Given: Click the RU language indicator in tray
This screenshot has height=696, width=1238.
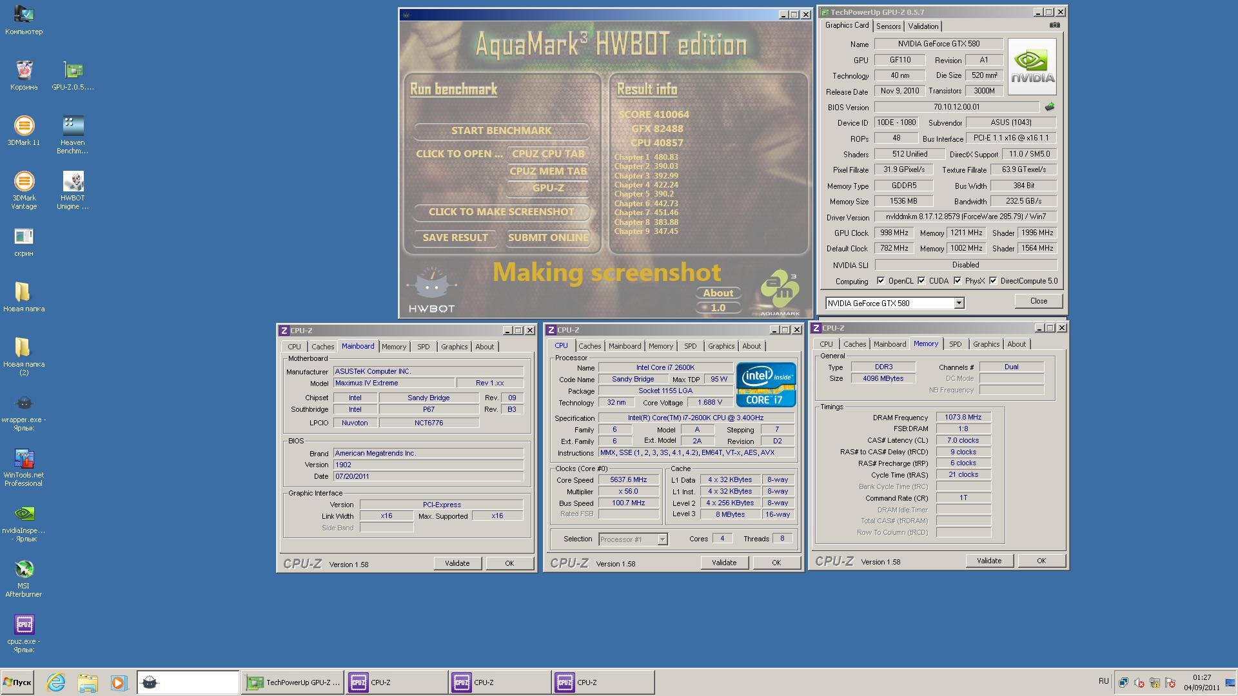Looking at the screenshot, I should 1103,681.
